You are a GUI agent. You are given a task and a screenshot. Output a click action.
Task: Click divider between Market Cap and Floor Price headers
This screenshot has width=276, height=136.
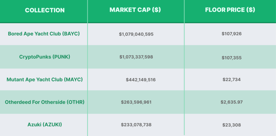pyautogui.click(x=184, y=11)
